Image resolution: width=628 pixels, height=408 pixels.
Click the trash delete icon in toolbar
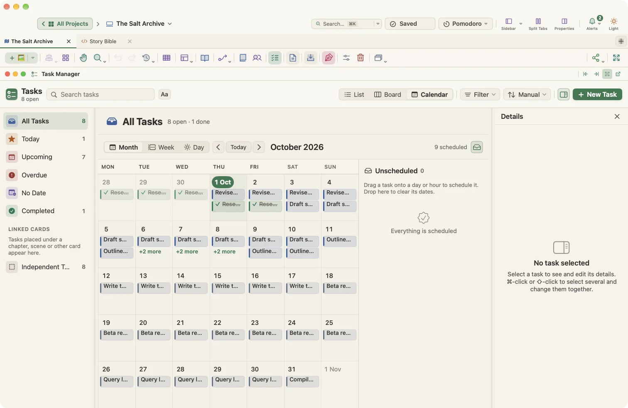(361, 58)
